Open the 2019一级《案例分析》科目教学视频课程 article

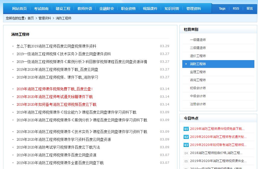click(x=82, y=62)
